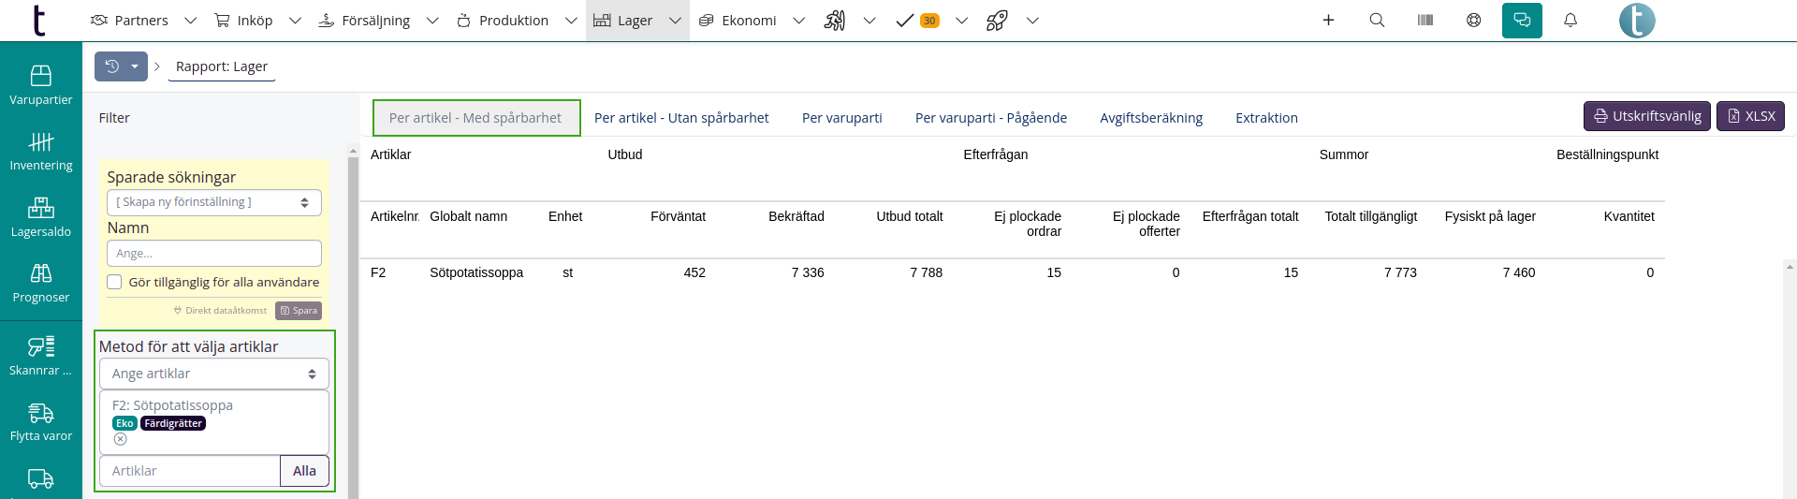Switch to Per varuparti - Pågående tab
The width and height of the screenshot is (1797, 499).
991,118
